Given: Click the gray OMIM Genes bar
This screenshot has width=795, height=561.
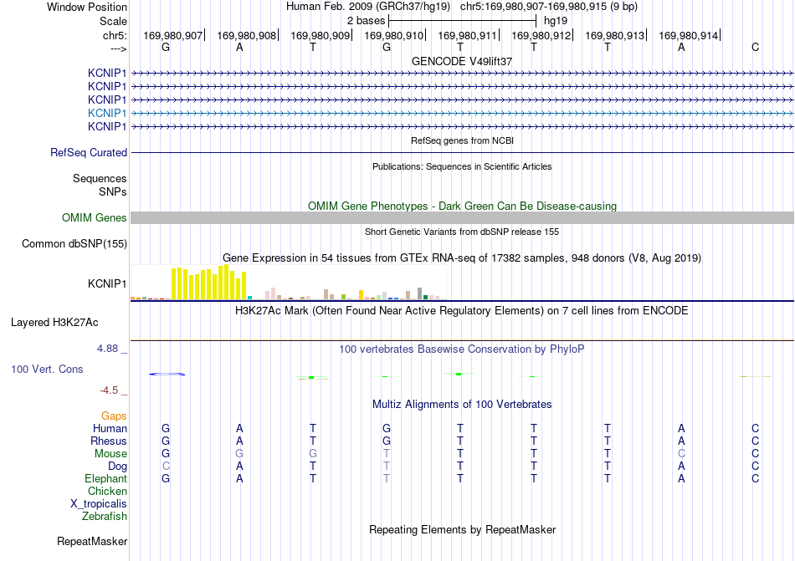Looking at the screenshot, I should point(462,217).
